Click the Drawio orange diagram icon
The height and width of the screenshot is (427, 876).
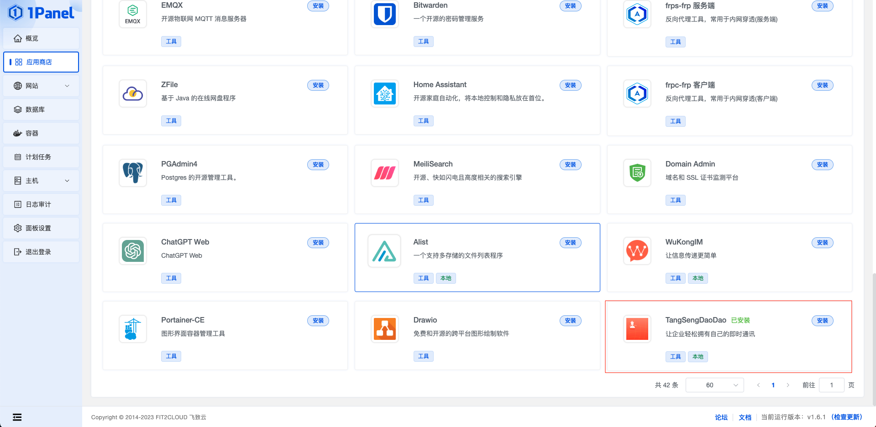tap(384, 329)
